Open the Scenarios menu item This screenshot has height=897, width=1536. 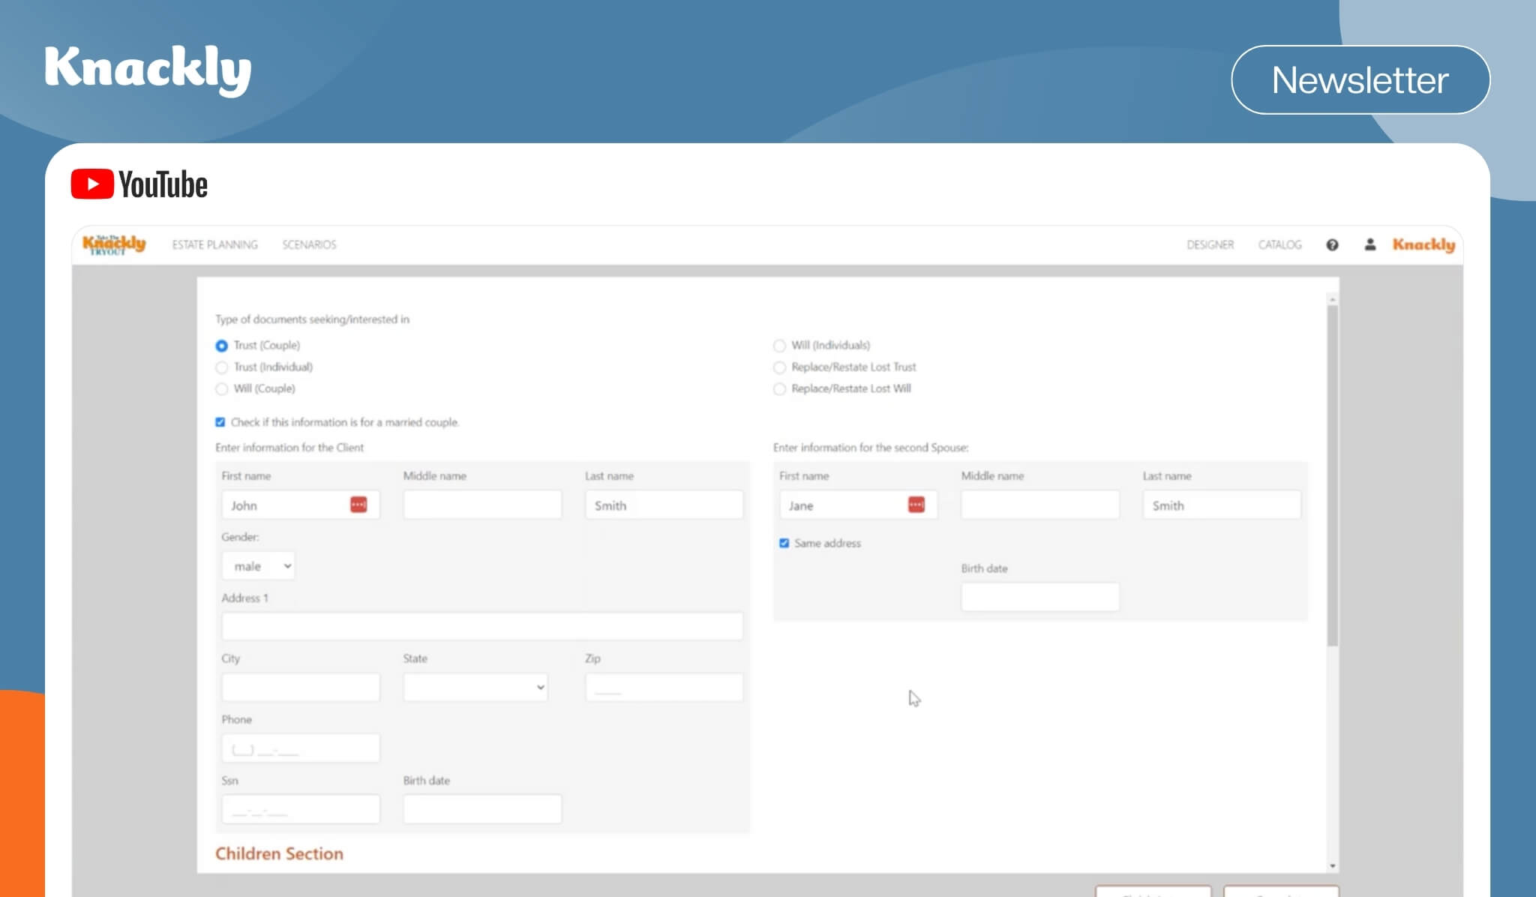pyautogui.click(x=309, y=244)
